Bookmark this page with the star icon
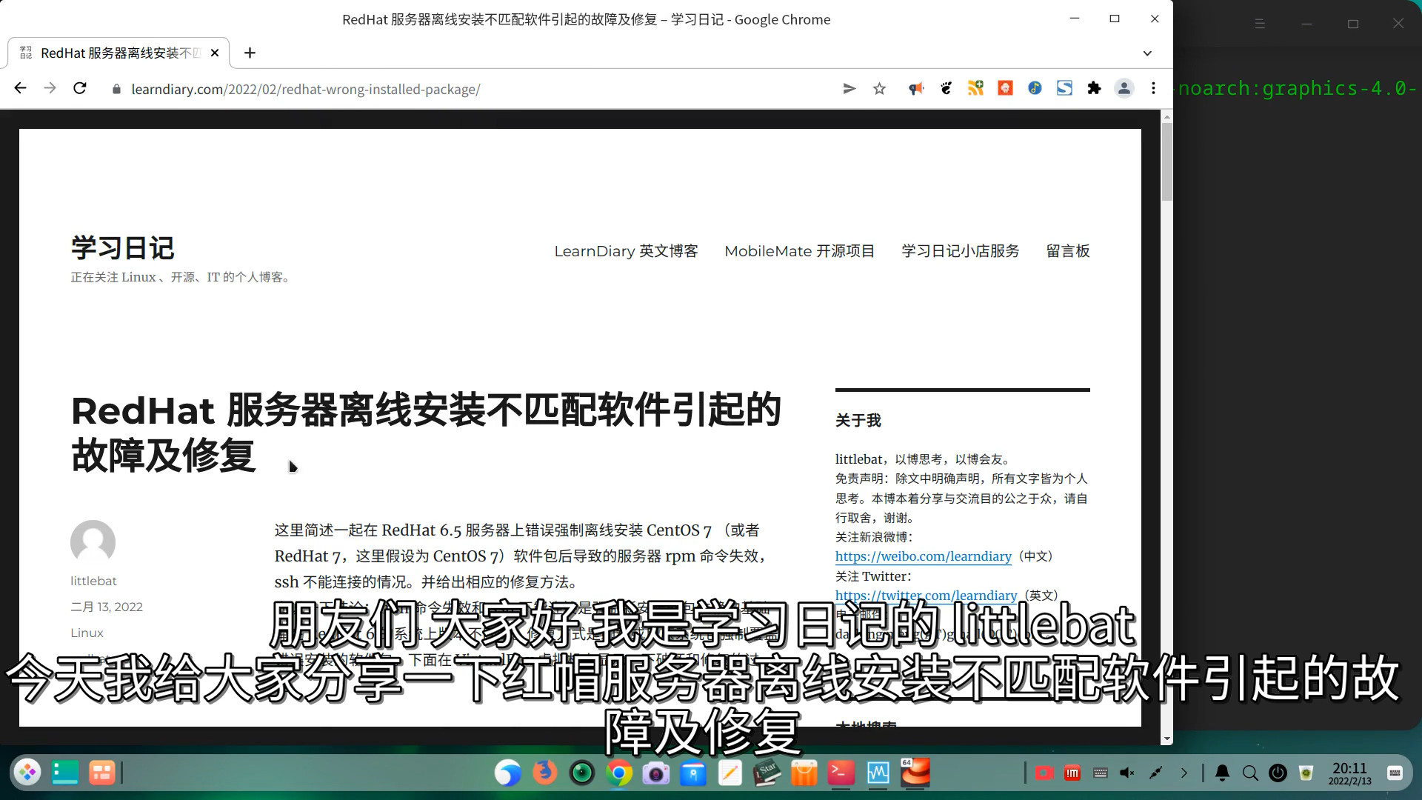Viewport: 1422px width, 800px height. tap(879, 89)
